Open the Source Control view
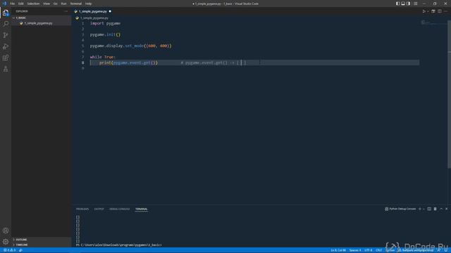 click(x=6, y=35)
